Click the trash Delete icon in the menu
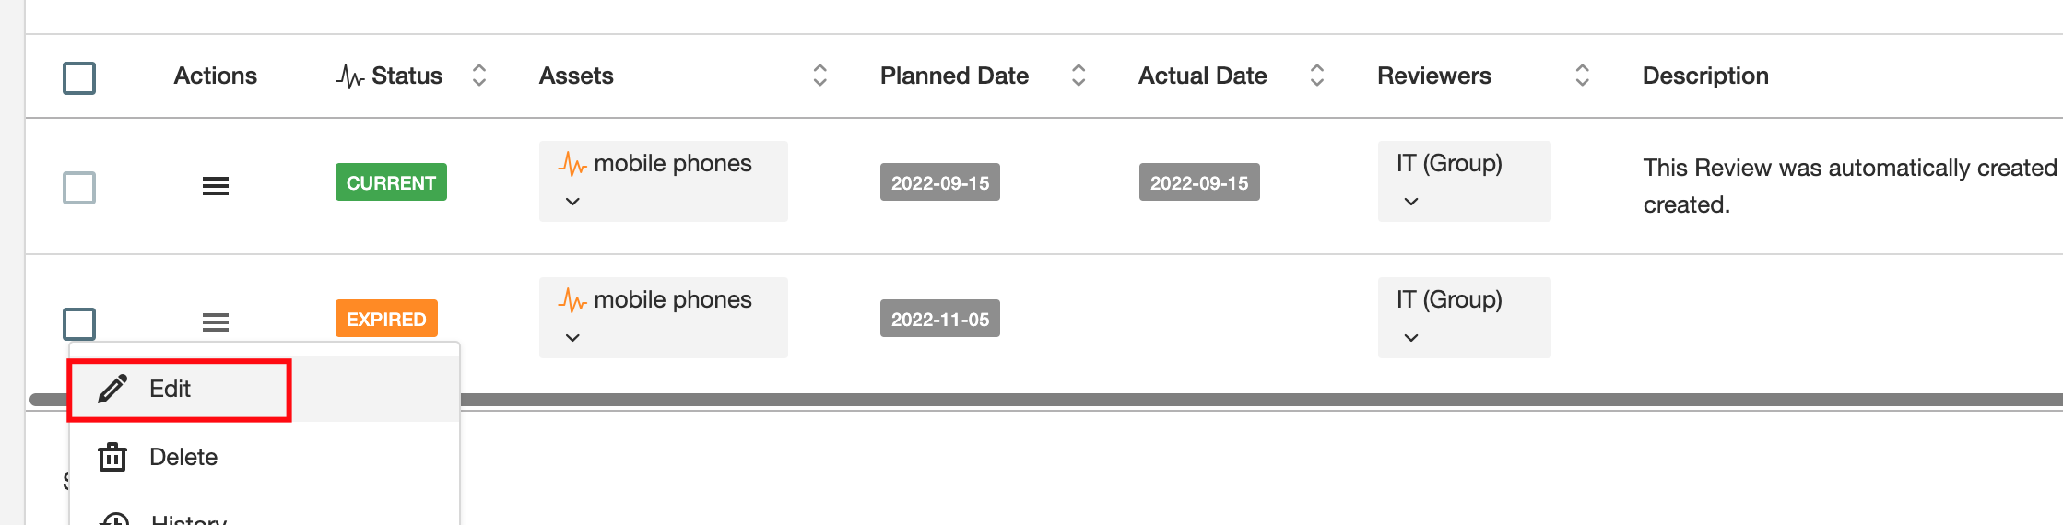The height and width of the screenshot is (525, 2063). tap(112, 457)
